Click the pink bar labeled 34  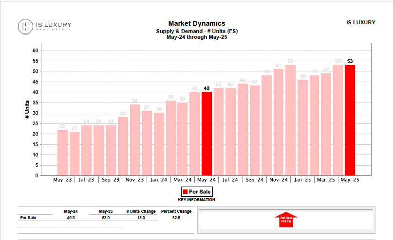point(135,140)
